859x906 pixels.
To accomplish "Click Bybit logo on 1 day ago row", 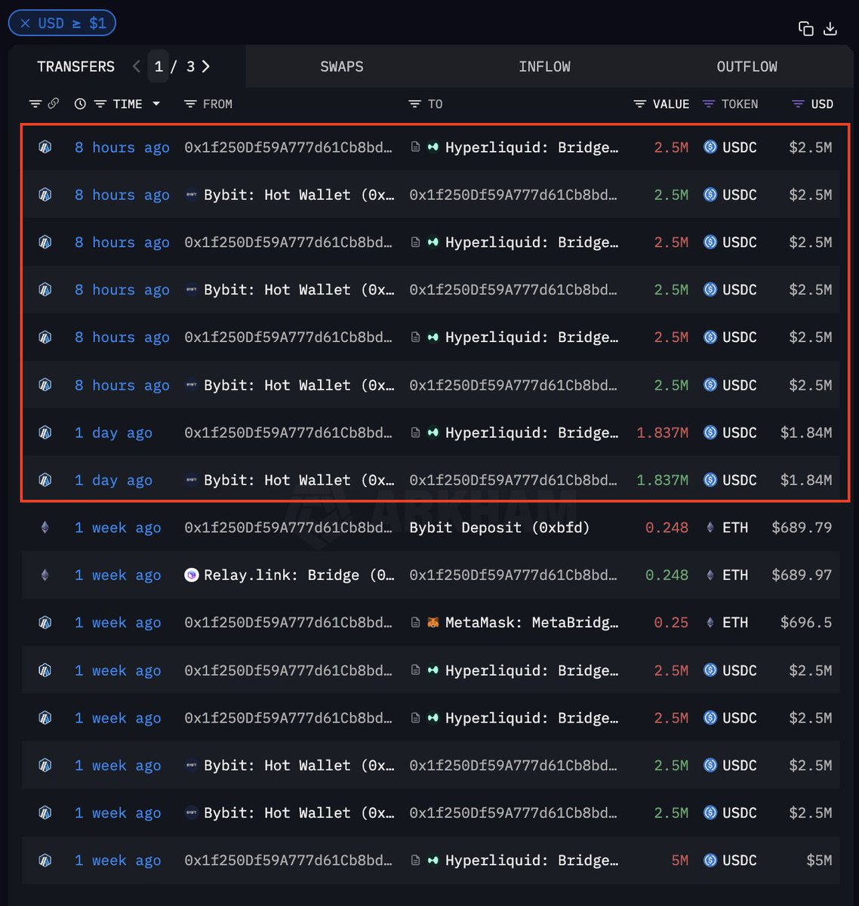I will tap(192, 480).
